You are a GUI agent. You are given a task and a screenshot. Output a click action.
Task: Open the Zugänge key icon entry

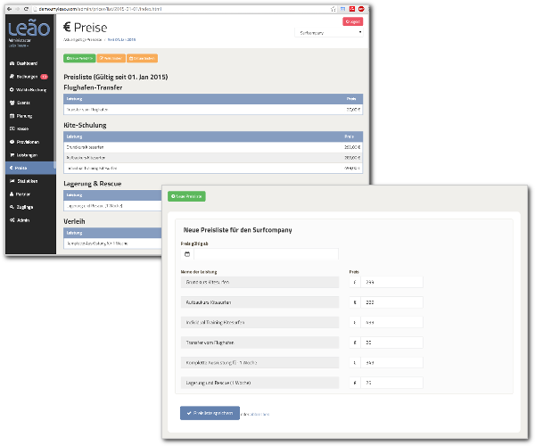click(11, 206)
